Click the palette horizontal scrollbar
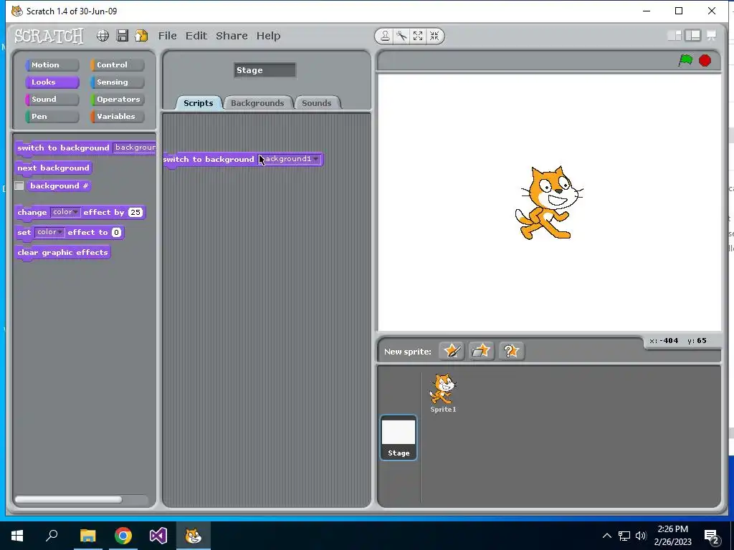 click(x=68, y=499)
